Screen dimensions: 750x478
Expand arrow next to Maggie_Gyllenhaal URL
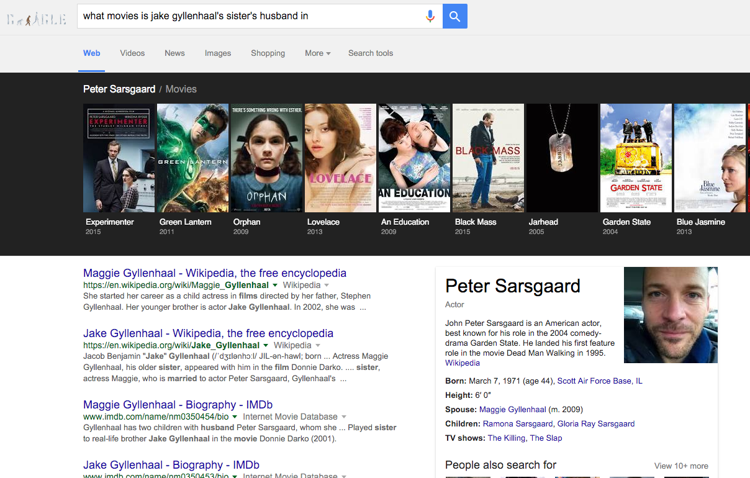(x=275, y=286)
